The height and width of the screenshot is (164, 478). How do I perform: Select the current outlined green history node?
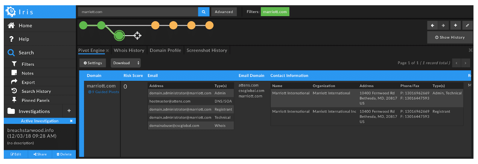tap(119, 36)
